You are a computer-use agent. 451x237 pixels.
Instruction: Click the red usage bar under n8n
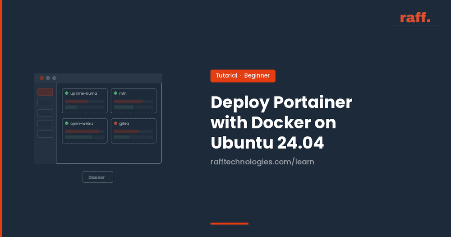tap(128, 102)
